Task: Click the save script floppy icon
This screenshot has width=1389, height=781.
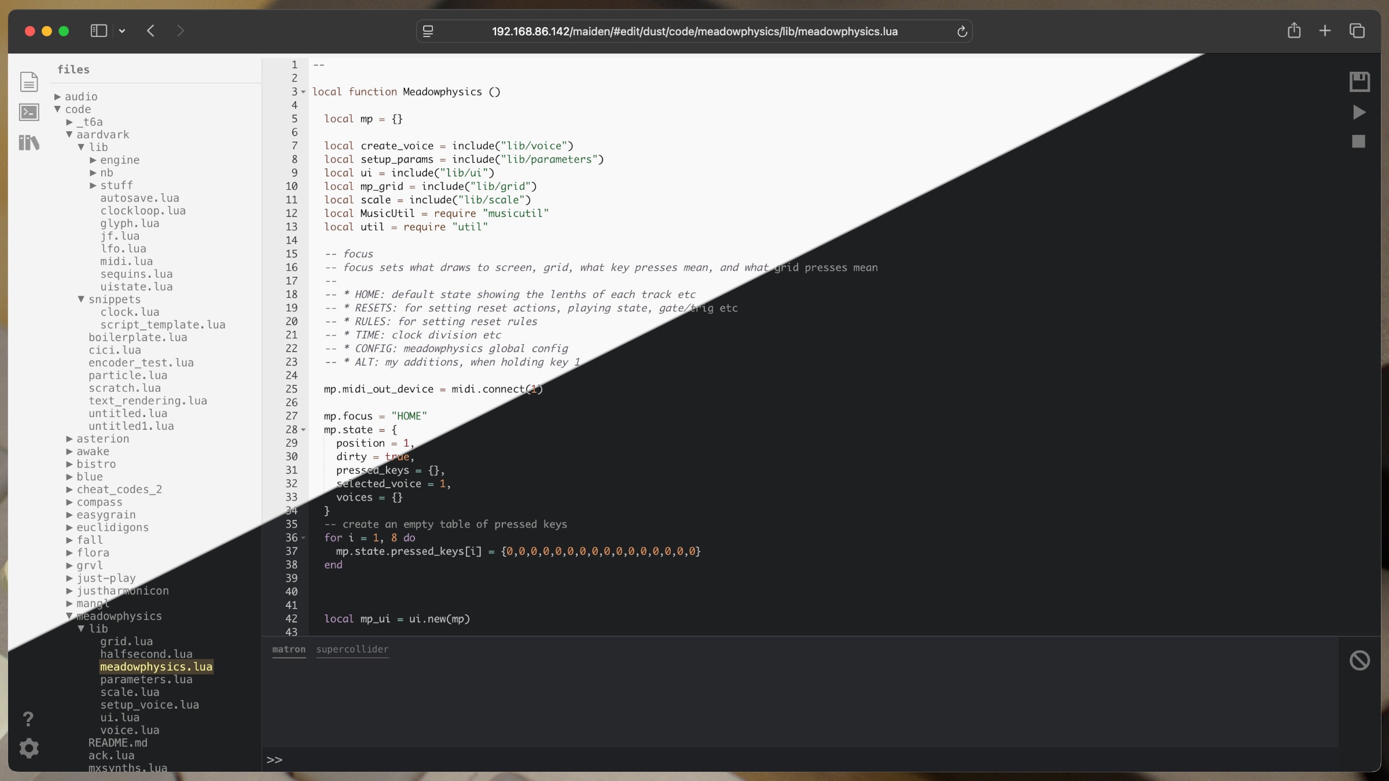Action: (1359, 82)
